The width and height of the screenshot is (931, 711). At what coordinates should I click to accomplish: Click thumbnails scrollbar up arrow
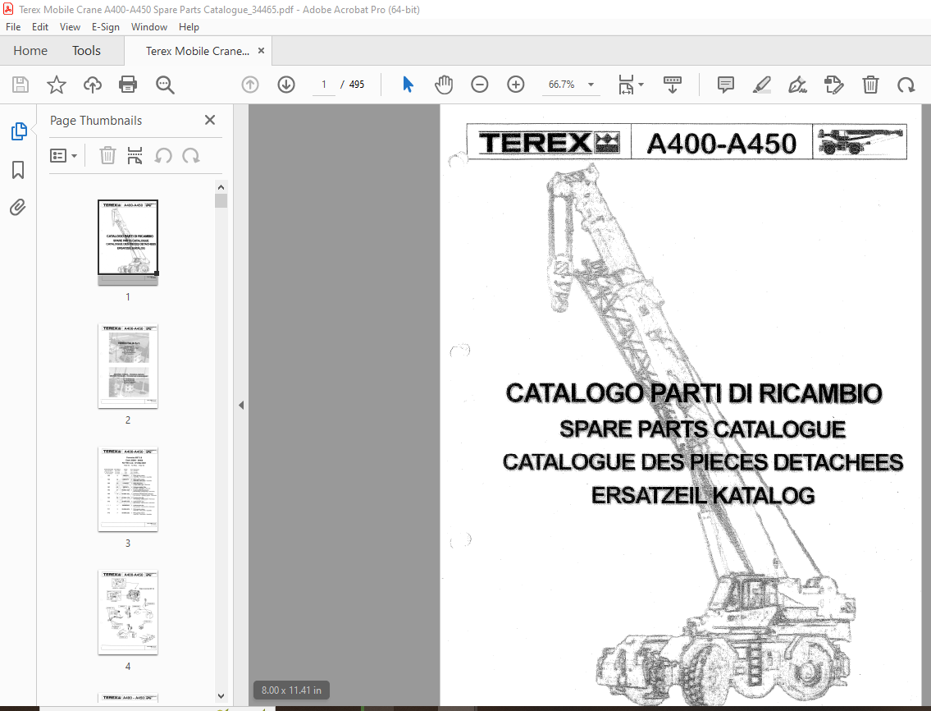[221, 187]
